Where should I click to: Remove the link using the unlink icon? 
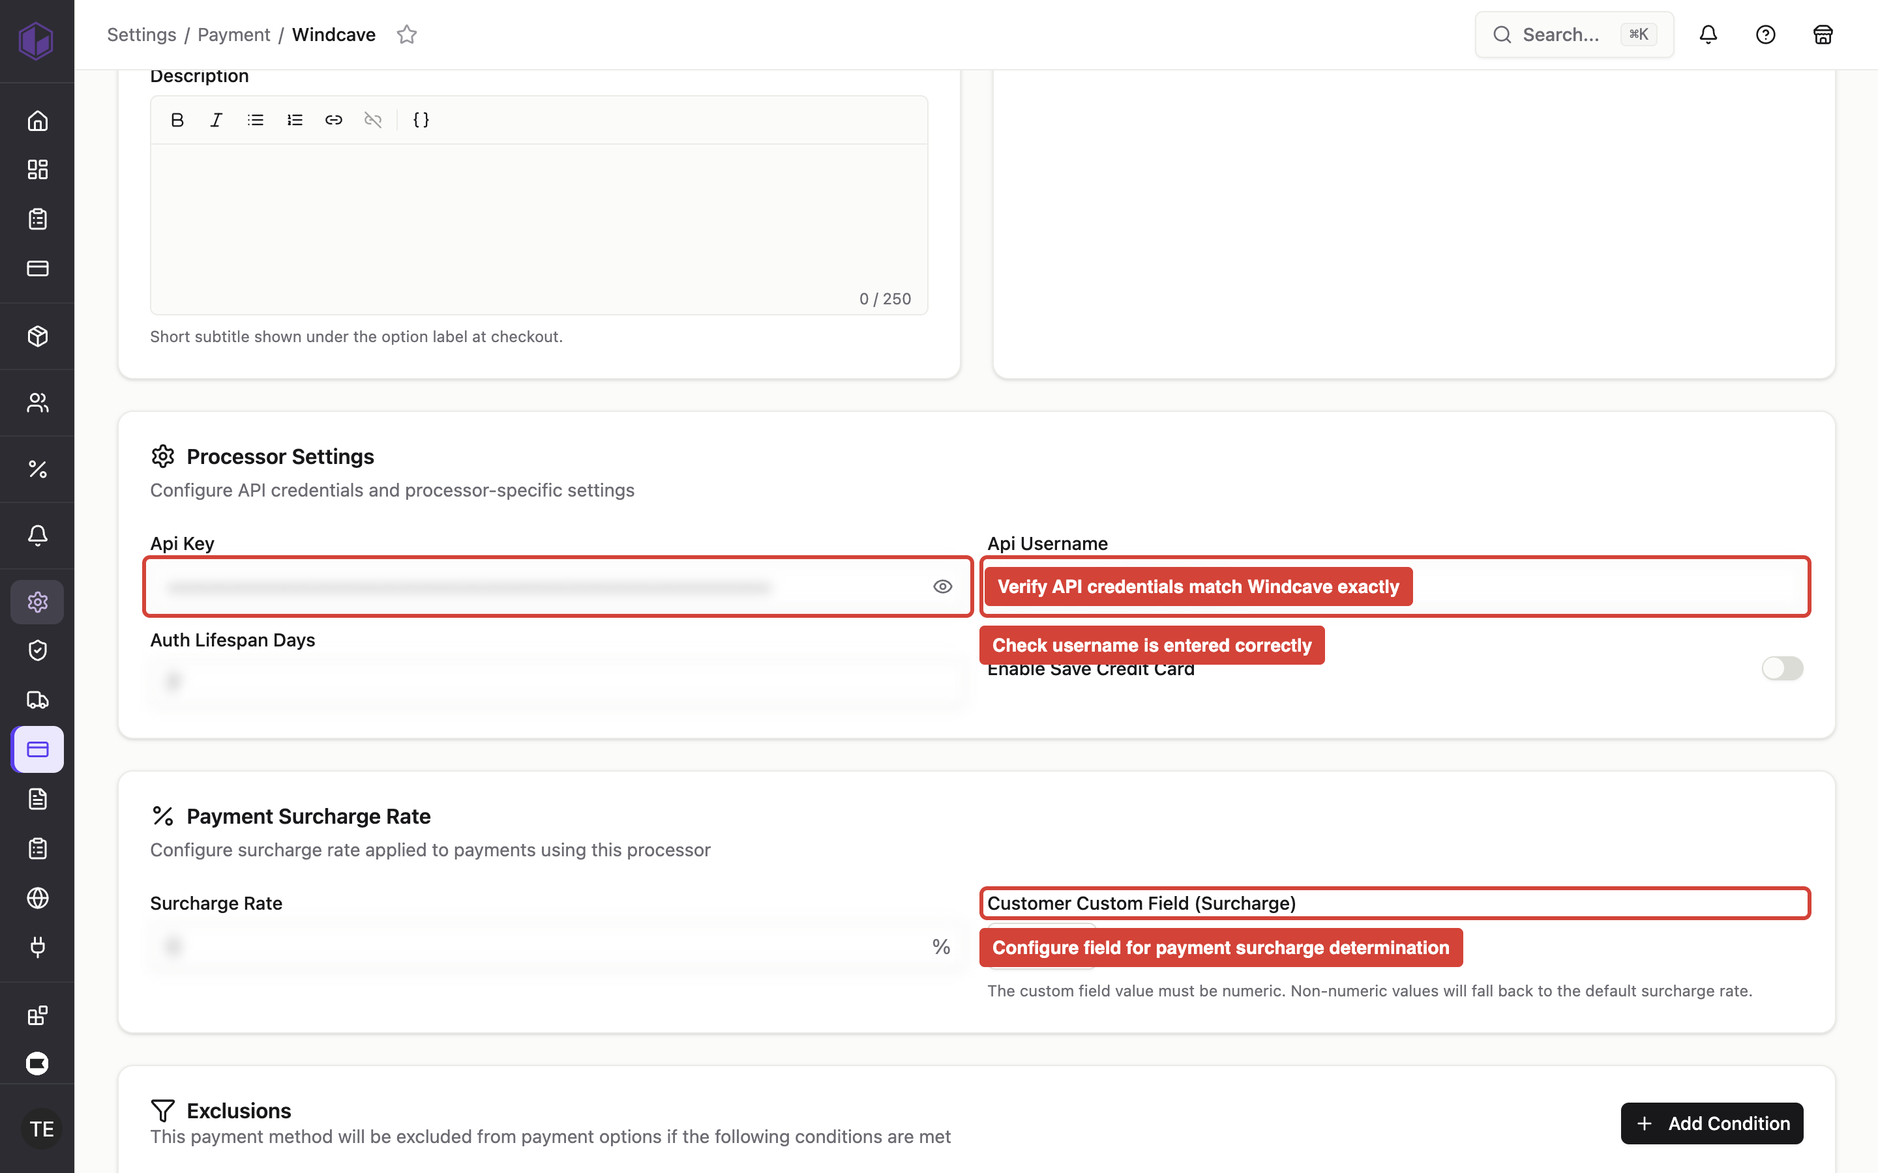click(373, 119)
